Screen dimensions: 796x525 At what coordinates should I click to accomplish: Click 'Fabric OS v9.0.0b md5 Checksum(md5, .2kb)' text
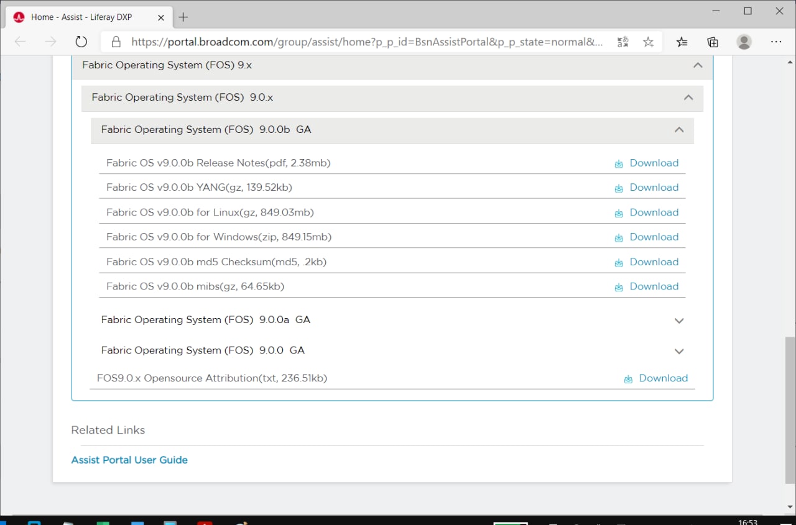tap(216, 262)
